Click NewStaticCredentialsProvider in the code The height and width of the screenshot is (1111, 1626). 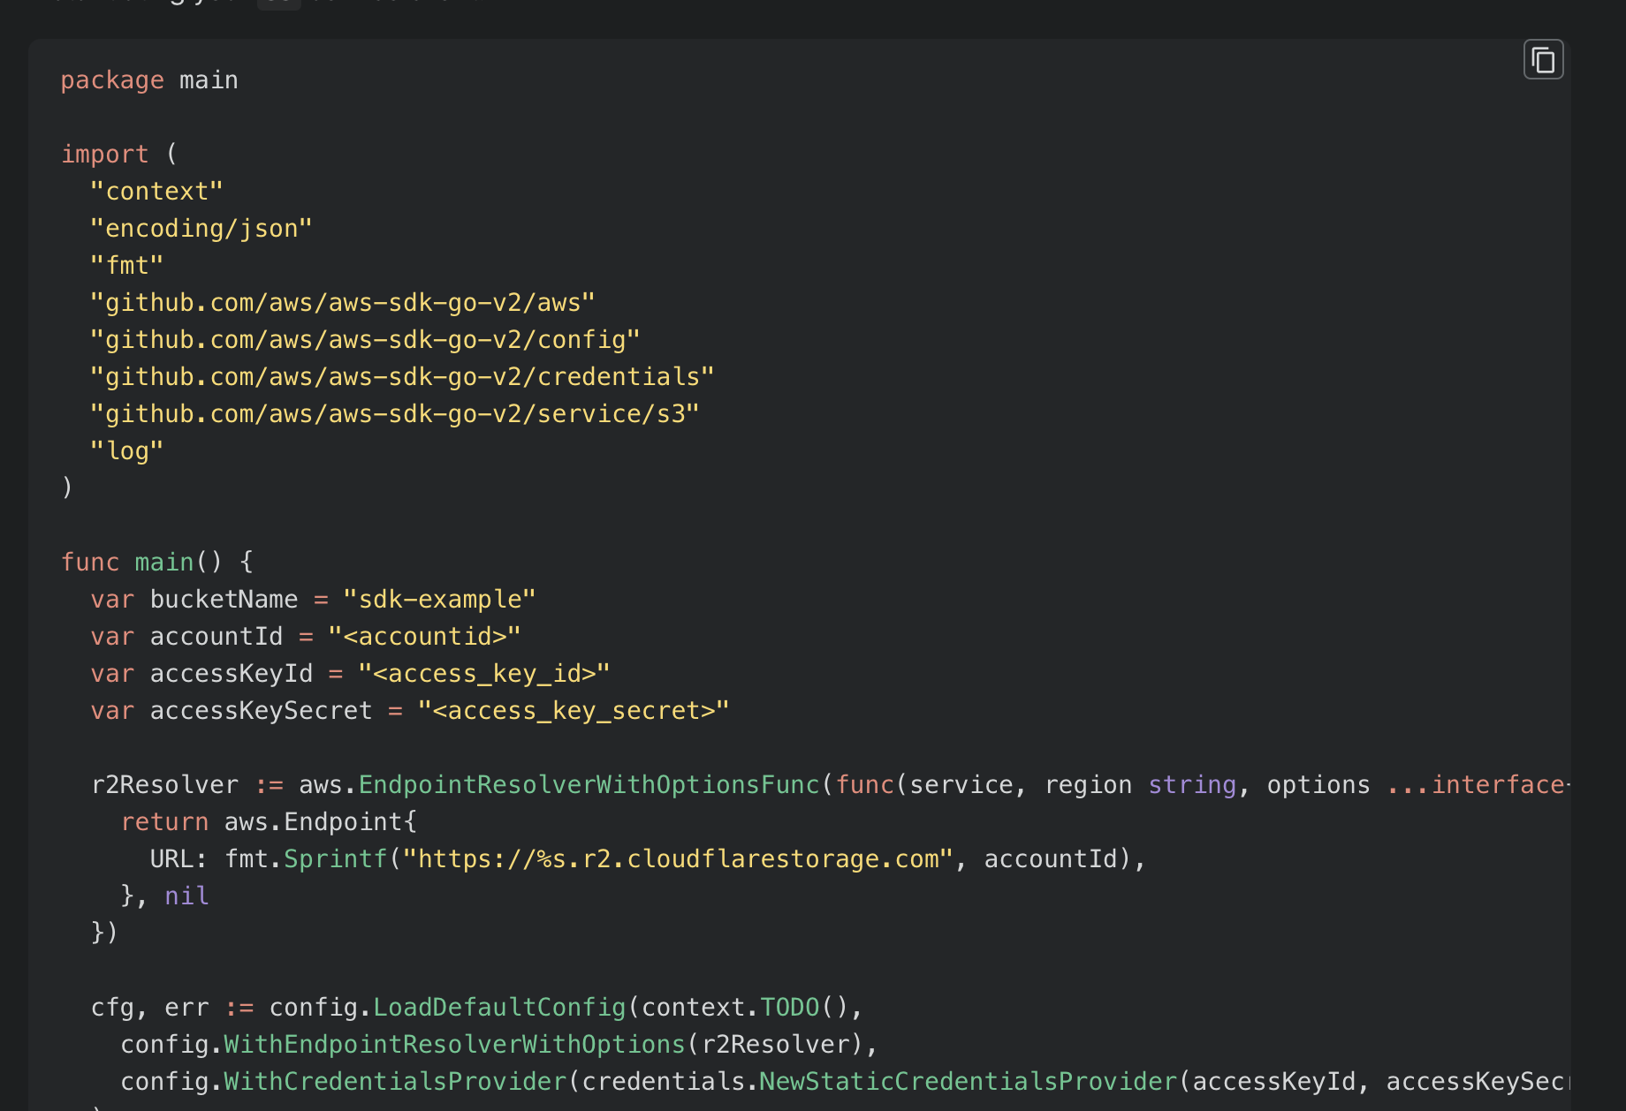pos(969,1082)
